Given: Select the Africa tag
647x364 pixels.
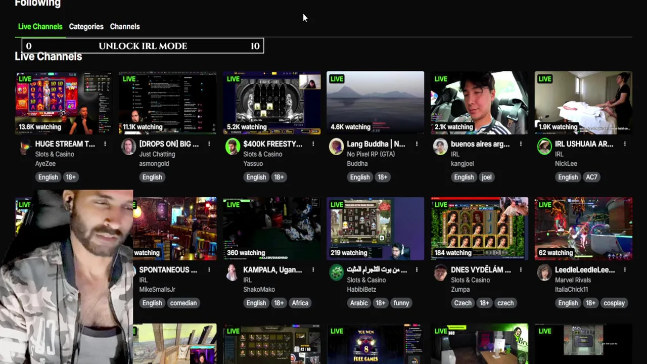Looking at the screenshot, I should [x=300, y=303].
